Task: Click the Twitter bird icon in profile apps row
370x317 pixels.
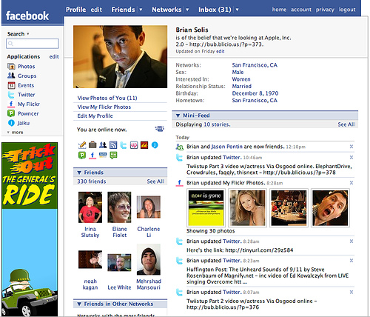Action: click(124, 145)
